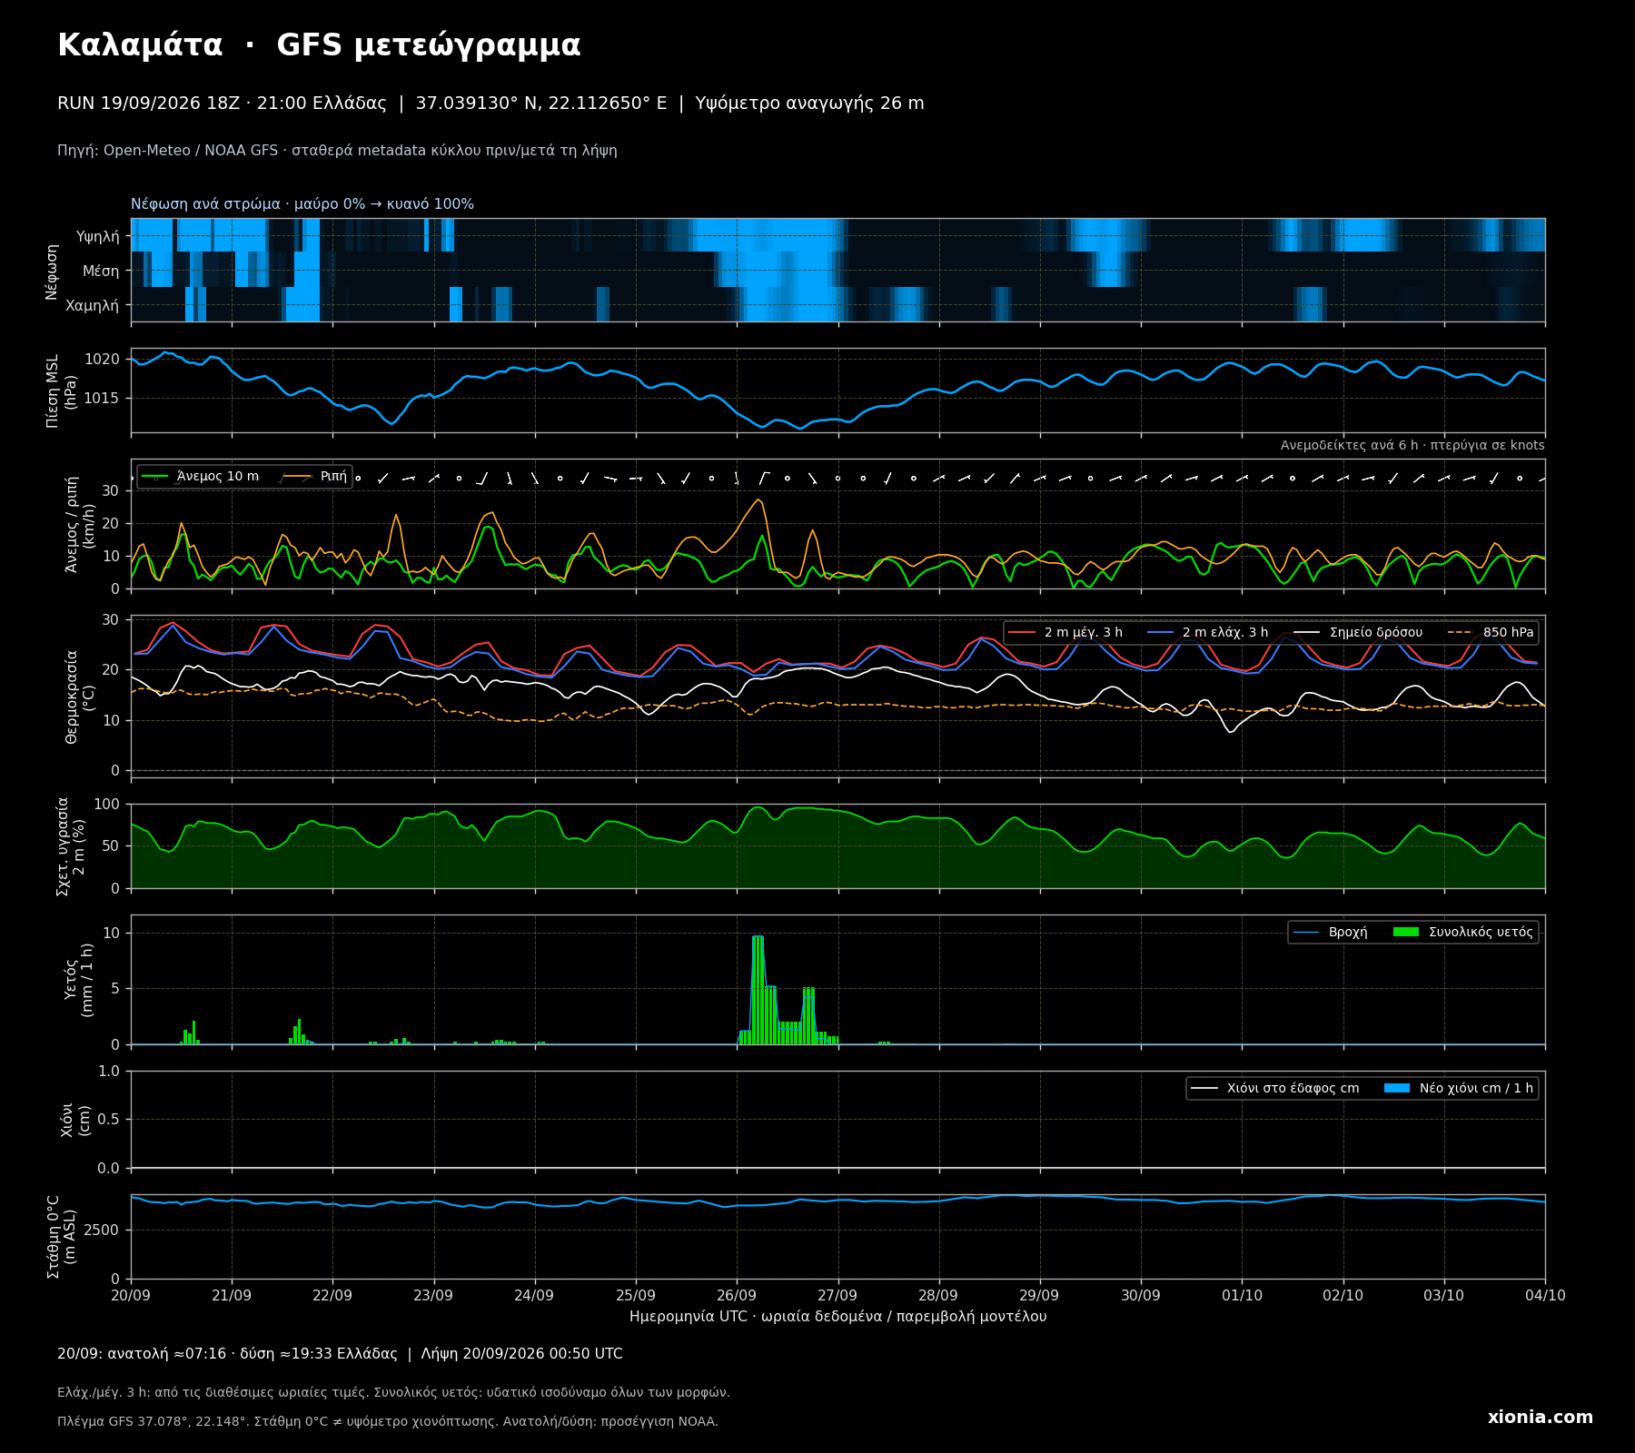
Task: Select the 26/09 date tick on the axis
Action: click(737, 1296)
